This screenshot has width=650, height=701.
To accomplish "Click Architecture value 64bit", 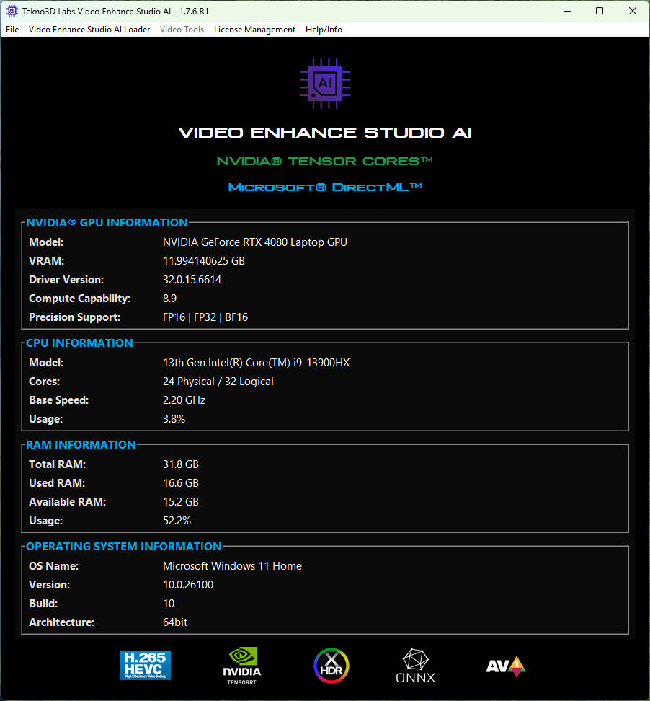I will click(175, 622).
